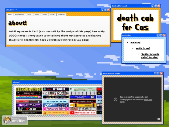Switch to the about tab
This screenshot has height=127, width=169.
10,14
